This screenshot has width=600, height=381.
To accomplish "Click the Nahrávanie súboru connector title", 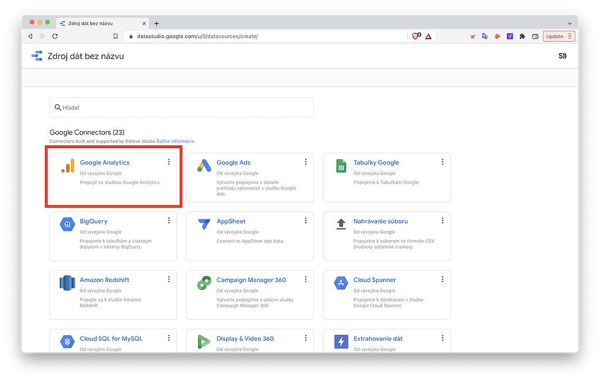I will (x=381, y=221).
